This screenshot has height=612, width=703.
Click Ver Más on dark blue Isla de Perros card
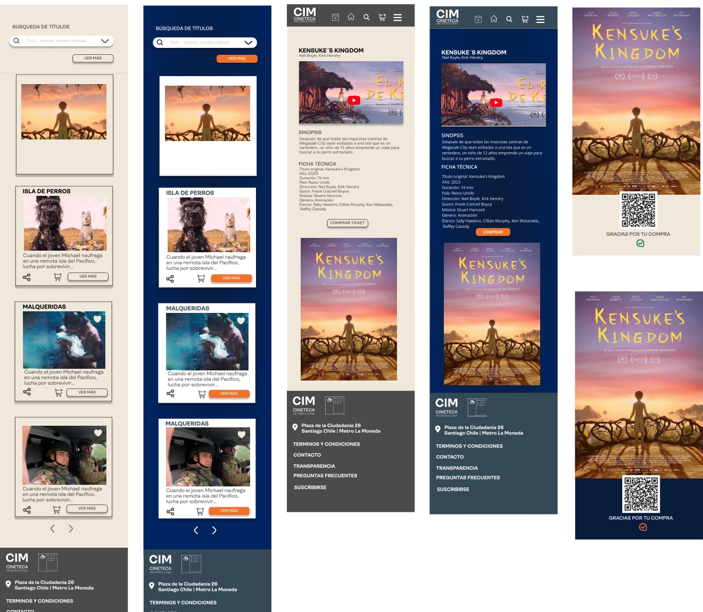pyautogui.click(x=231, y=278)
